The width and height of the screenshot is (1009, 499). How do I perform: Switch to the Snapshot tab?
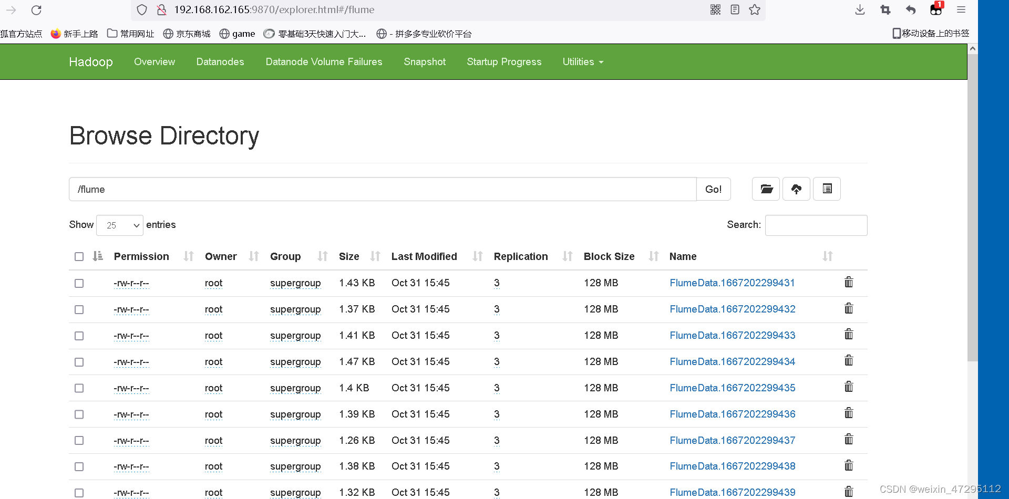pos(425,61)
